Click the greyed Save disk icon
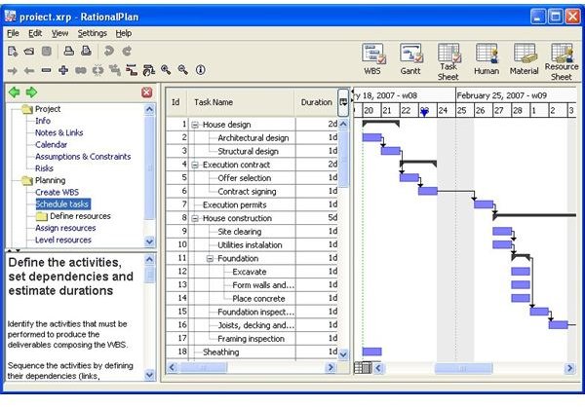This screenshot has height=407, width=585. pyautogui.click(x=46, y=51)
